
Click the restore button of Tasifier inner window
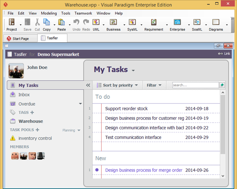point(218,46)
